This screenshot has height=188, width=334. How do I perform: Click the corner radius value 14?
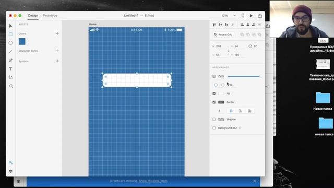tap(231, 85)
